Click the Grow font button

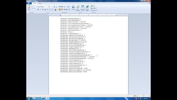pyautogui.click(x=54, y=7)
